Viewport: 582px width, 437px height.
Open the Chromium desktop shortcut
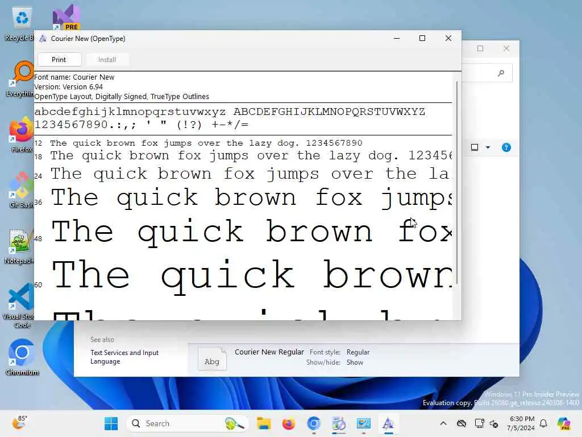(22, 357)
